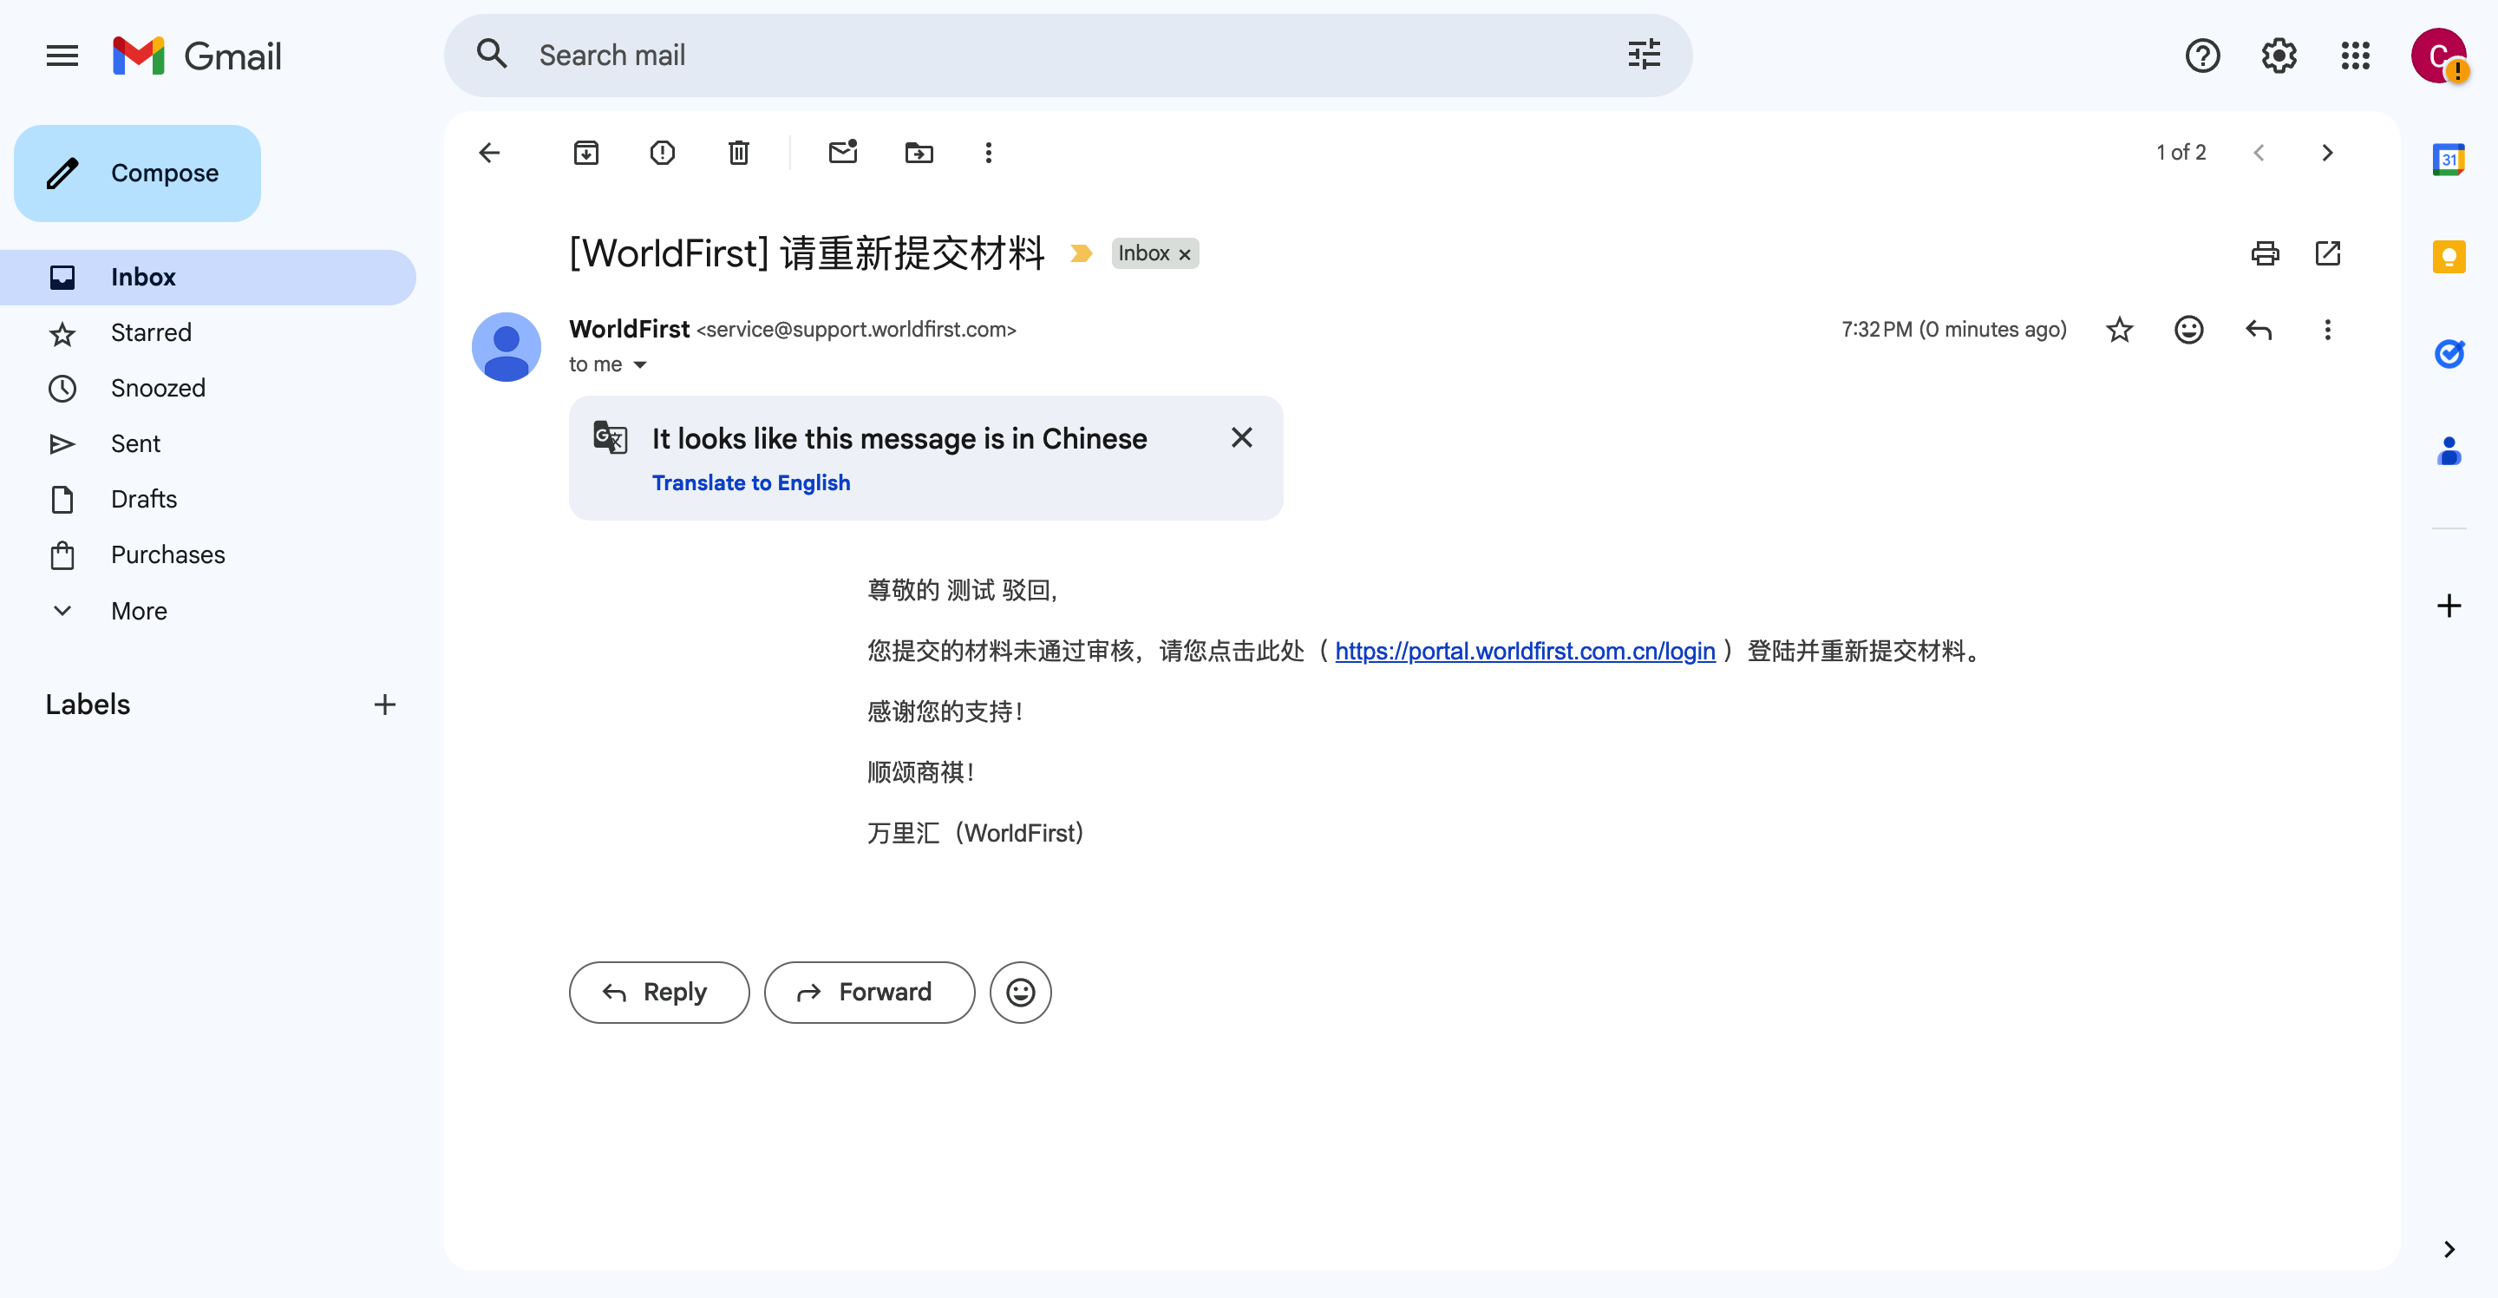Click the sender address service@support.worldfirst.com
This screenshot has height=1298, width=2498.
tap(855, 330)
